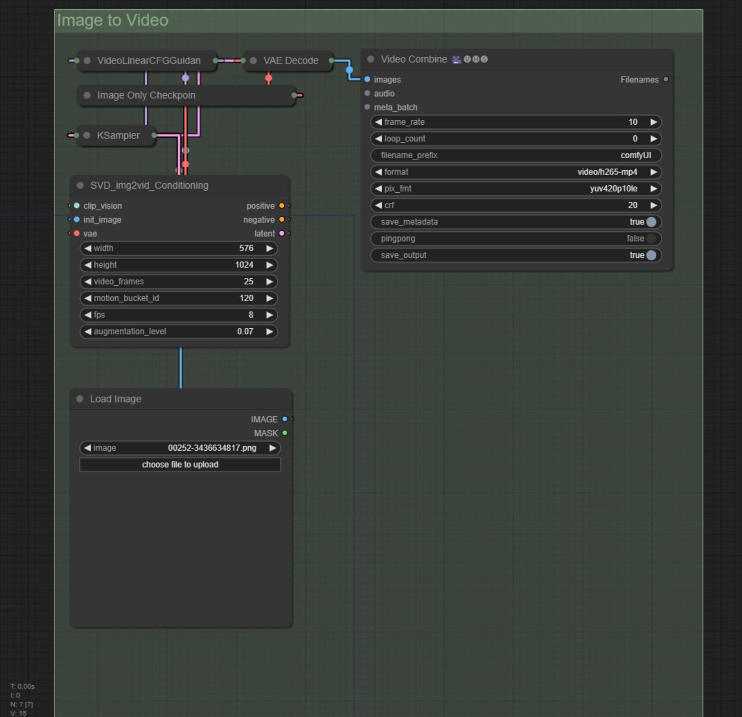The height and width of the screenshot is (717, 742).
Task: Click the latent output socket
Action: [282, 233]
